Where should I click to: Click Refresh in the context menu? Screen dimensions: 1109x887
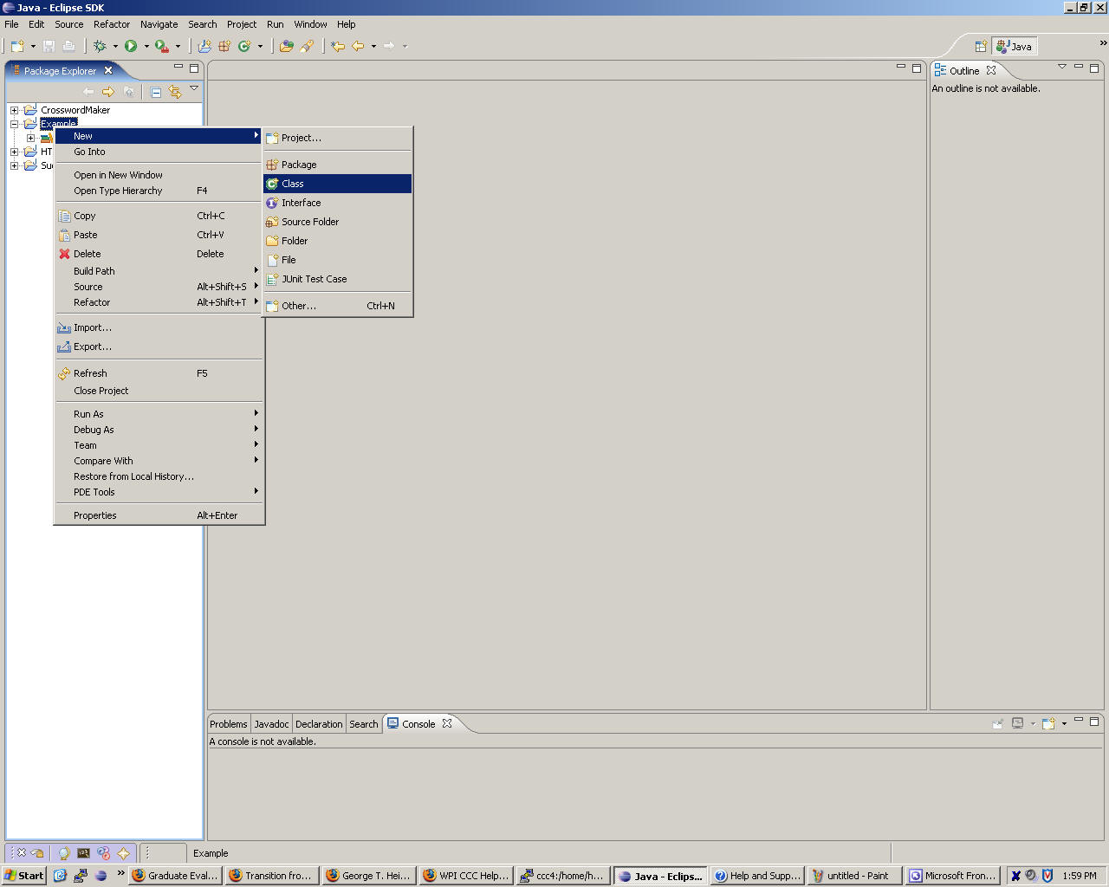[x=159, y=373]
